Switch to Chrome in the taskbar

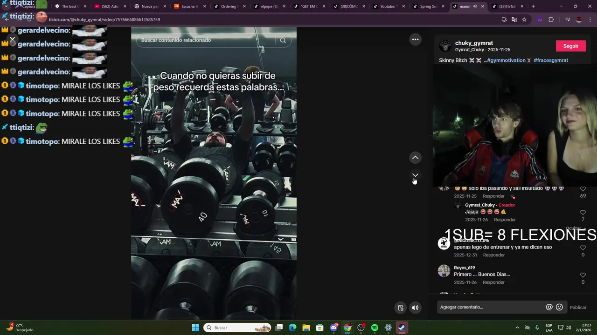tap(347, 328)
